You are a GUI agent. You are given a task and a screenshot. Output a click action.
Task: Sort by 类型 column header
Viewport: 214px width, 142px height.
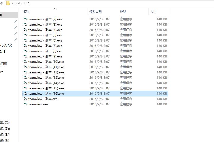(x=123, y=12)
